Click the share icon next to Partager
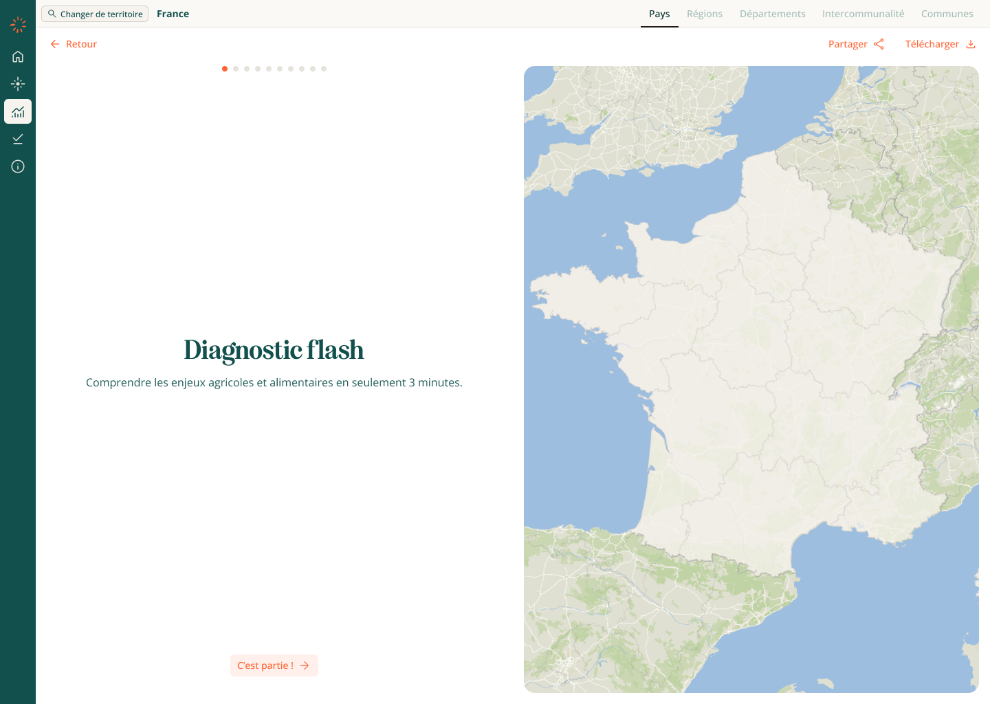 [x=879, y=44]
